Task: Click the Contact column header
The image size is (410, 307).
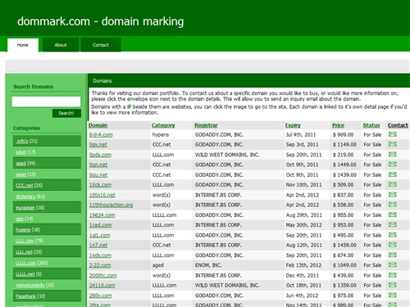Action: 398,125
